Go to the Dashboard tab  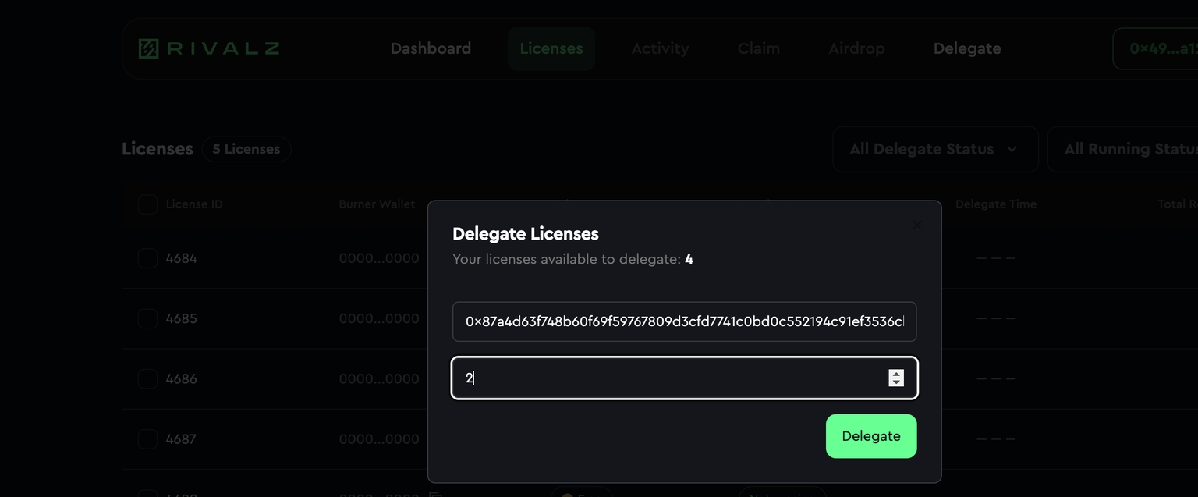pyautogui.click(x=431, y=48)
